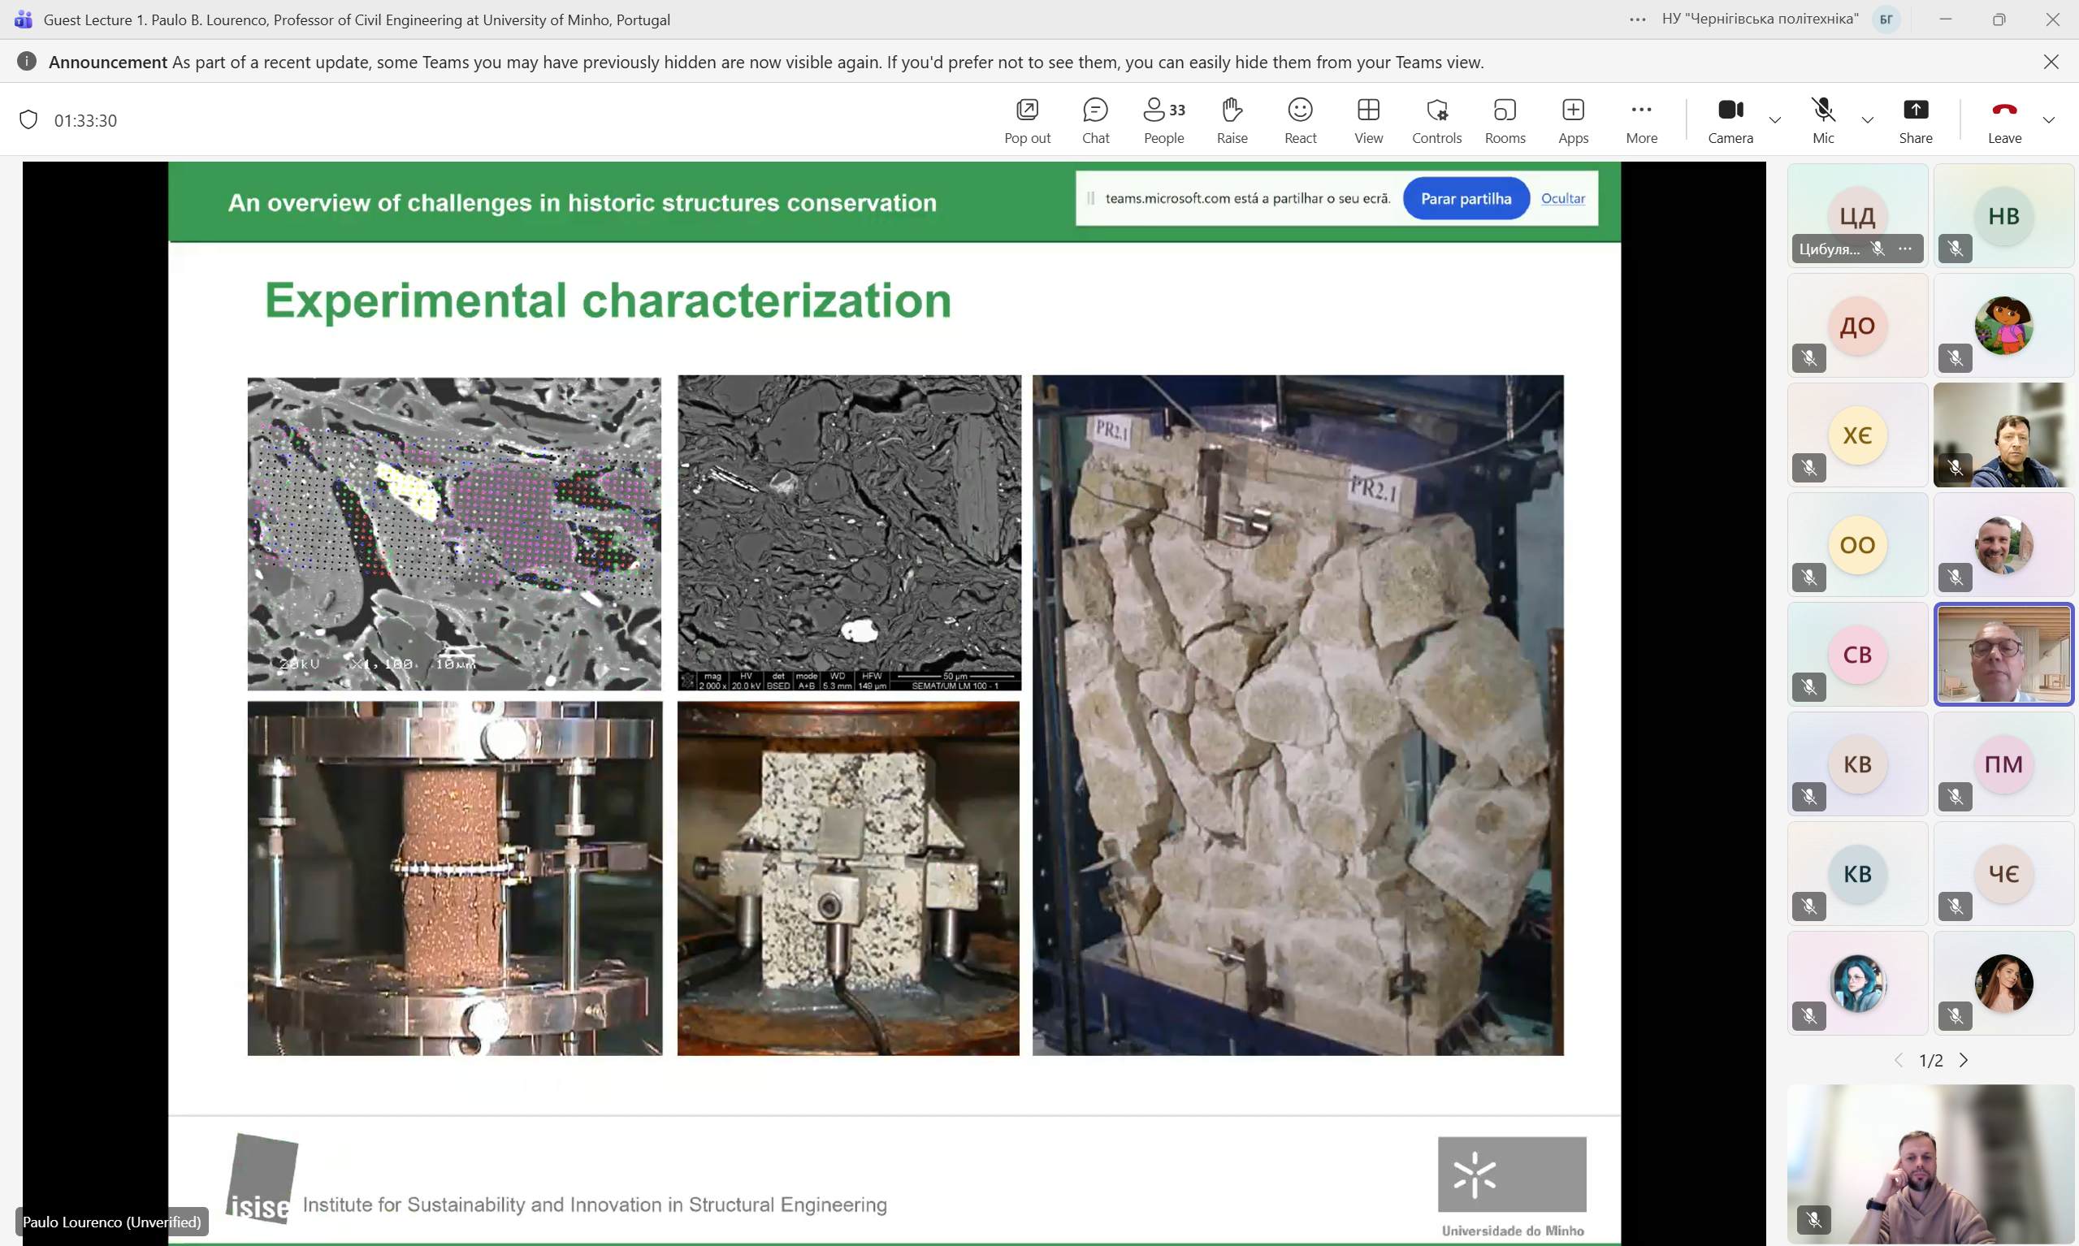
Task: Open the shield meeting security indicator
Action: click(28, 120)
